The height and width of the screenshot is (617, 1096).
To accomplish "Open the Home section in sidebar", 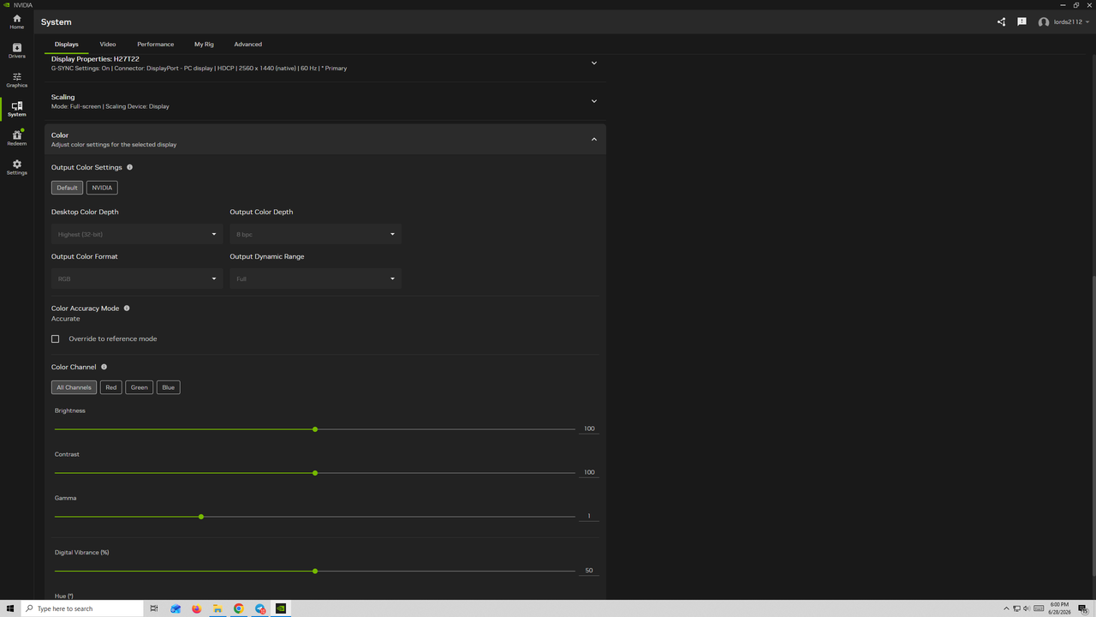I will click(x=16, y=21).
